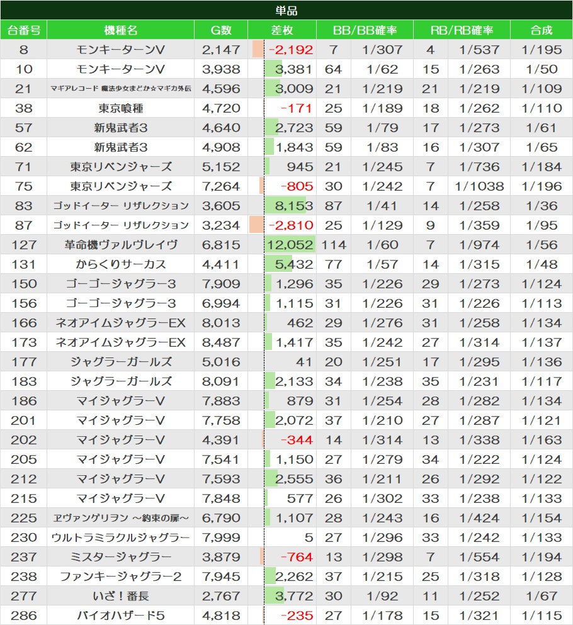This screenshot has width=573, height=625.
Task: Click combined probability 1/115 cell
Action: click(x=542, y=616)
